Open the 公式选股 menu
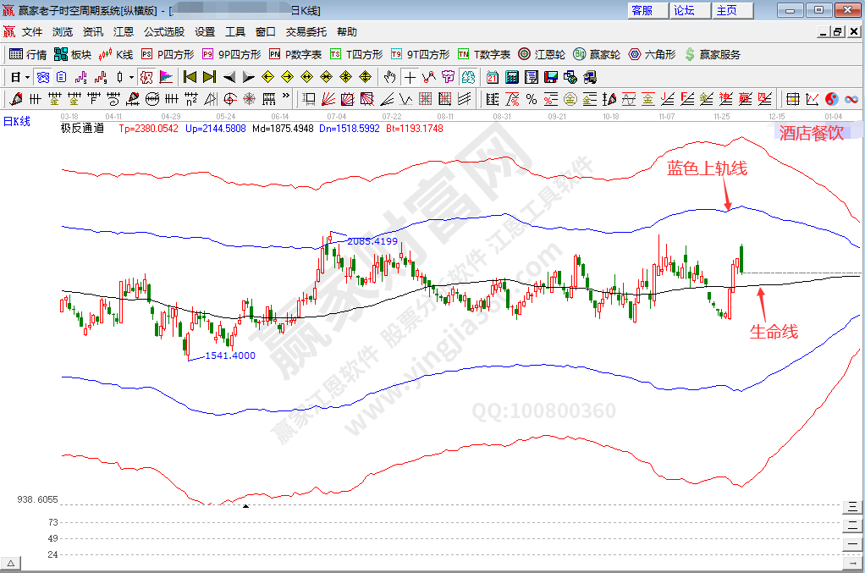 tap(163, 31)
